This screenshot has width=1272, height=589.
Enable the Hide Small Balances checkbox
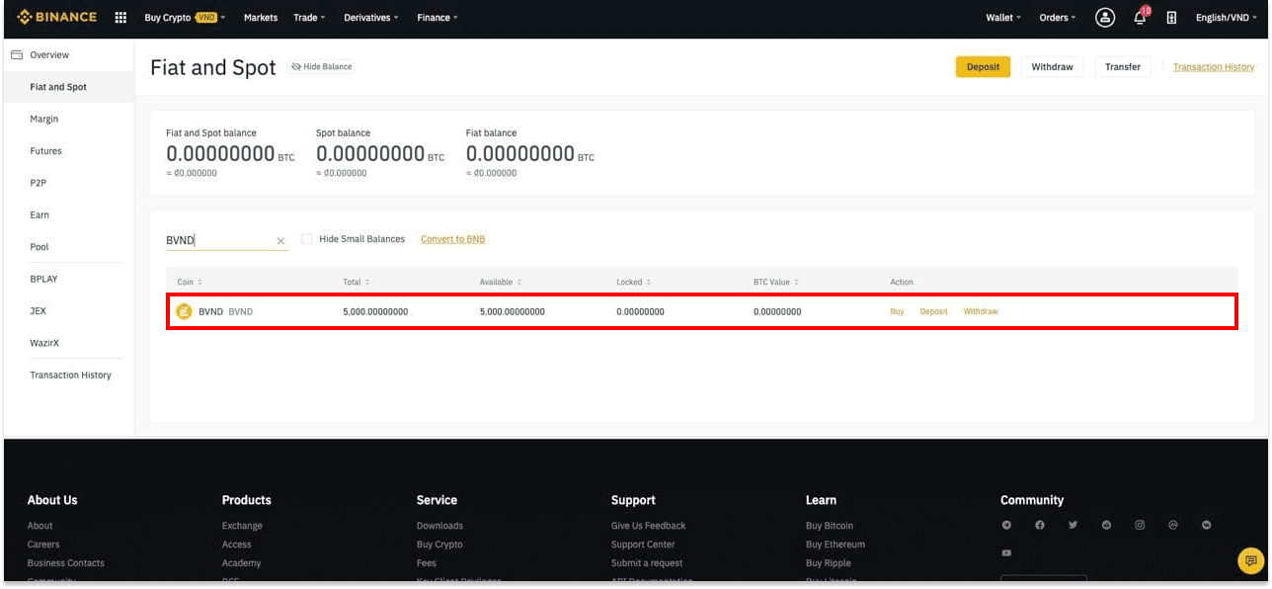[307, 239]
